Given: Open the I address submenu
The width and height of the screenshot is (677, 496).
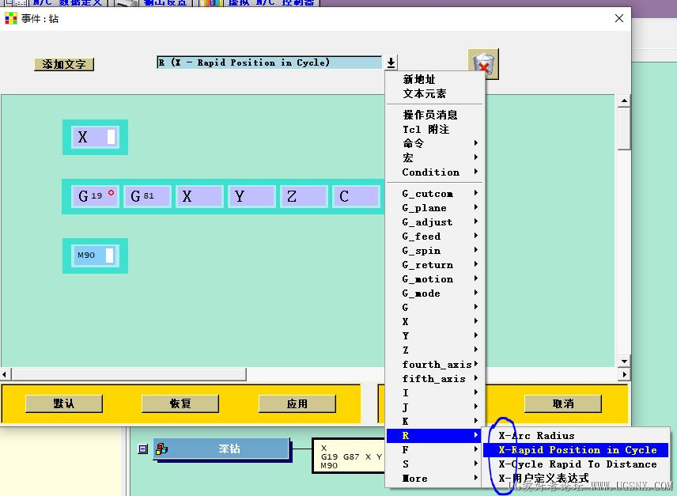Looking at the screenshot, I should tap(435, 393).
